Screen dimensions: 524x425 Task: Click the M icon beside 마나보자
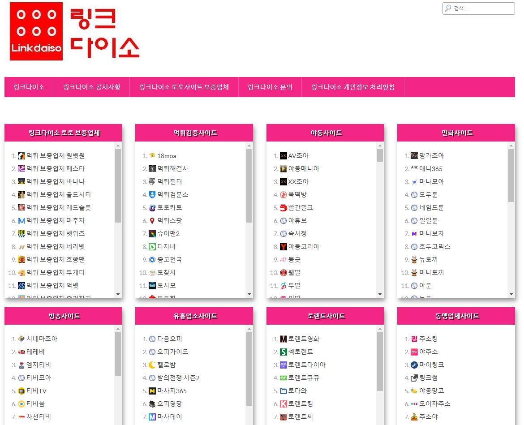pos(414,234)
